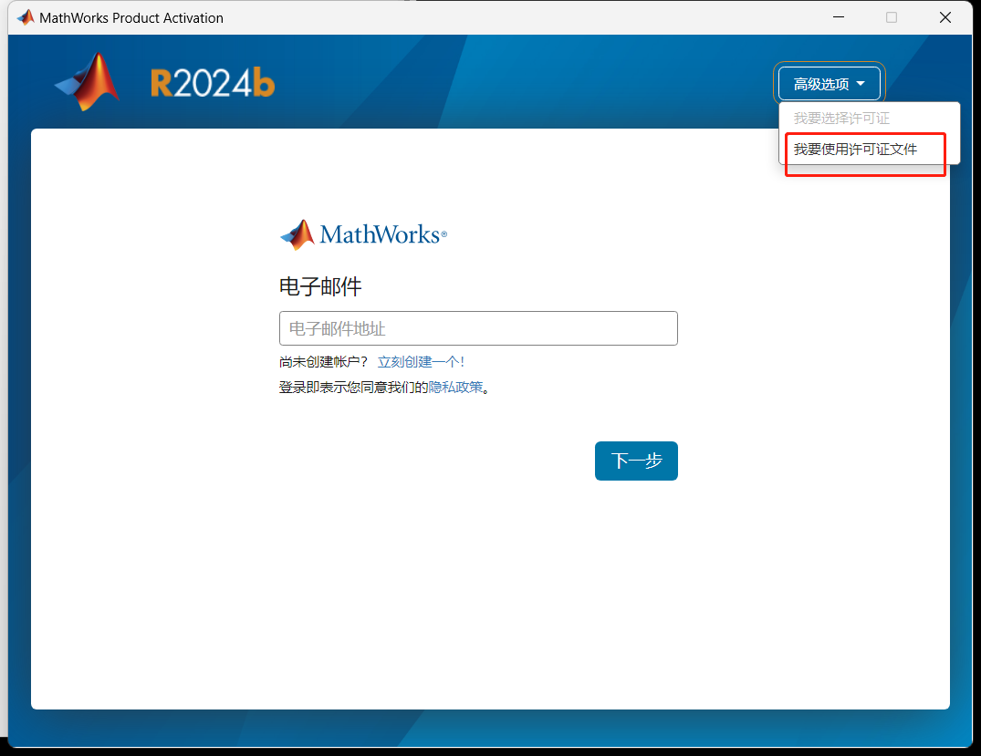Open the 高级选项 dropdown button
This screenshot has width=981, height=756.
tap(829, 84)
